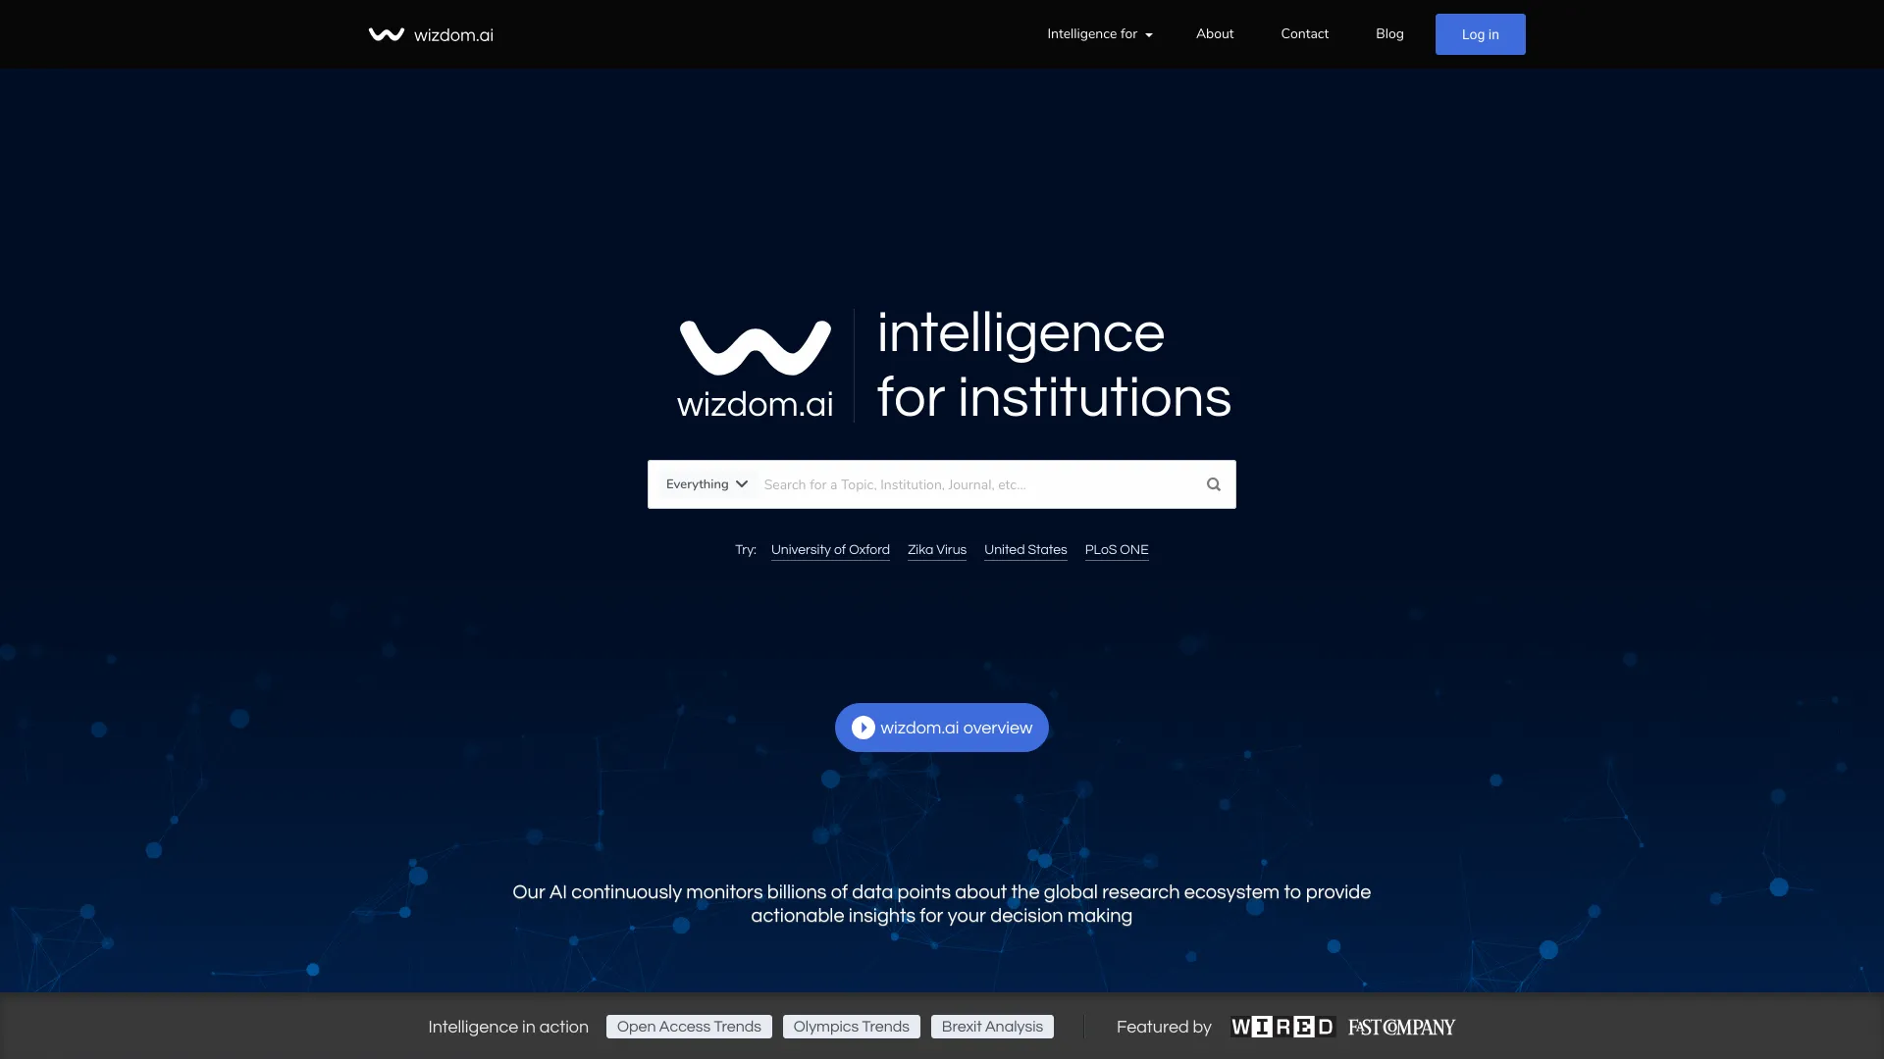Open the Everything search category dropdown

tap(706, 483)
